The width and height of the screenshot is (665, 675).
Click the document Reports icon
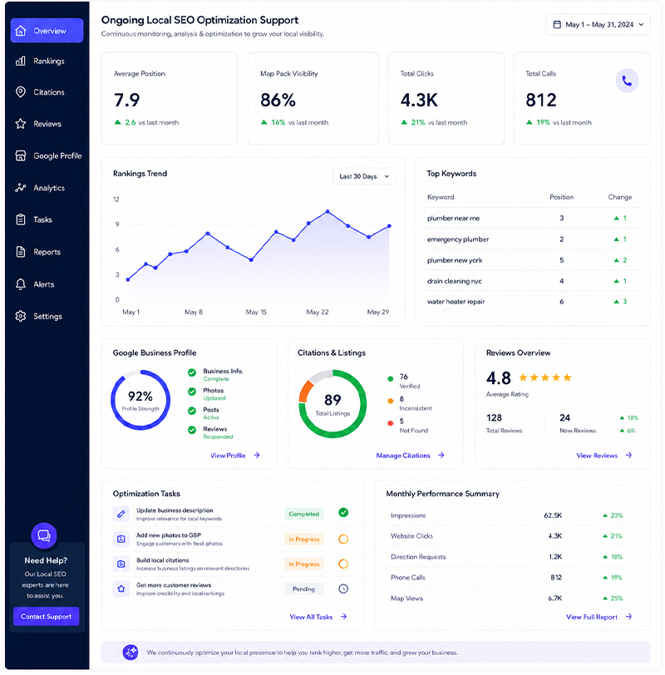[x=20, y=252]
